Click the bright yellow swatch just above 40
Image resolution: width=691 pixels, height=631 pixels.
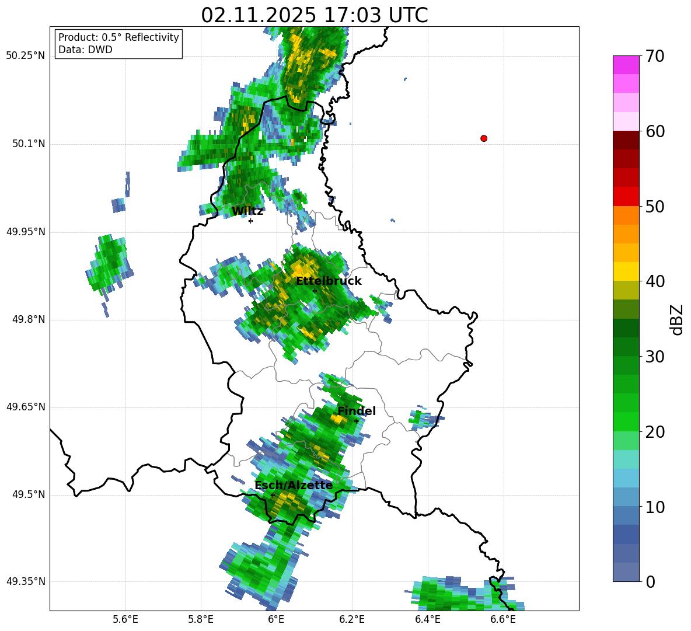(626, 271)
